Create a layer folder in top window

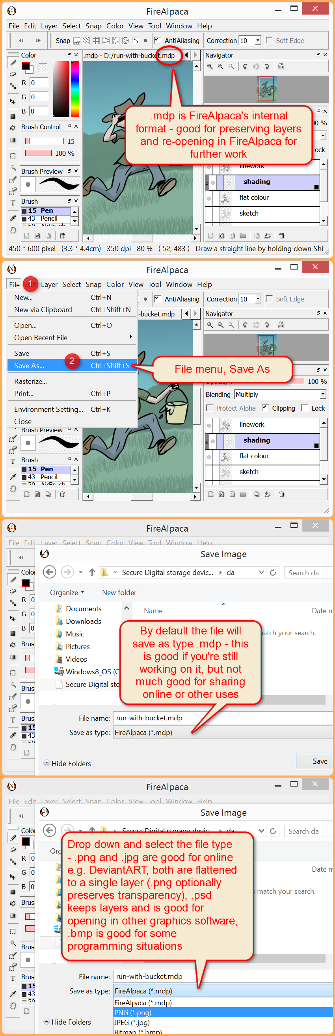(242, 236)
